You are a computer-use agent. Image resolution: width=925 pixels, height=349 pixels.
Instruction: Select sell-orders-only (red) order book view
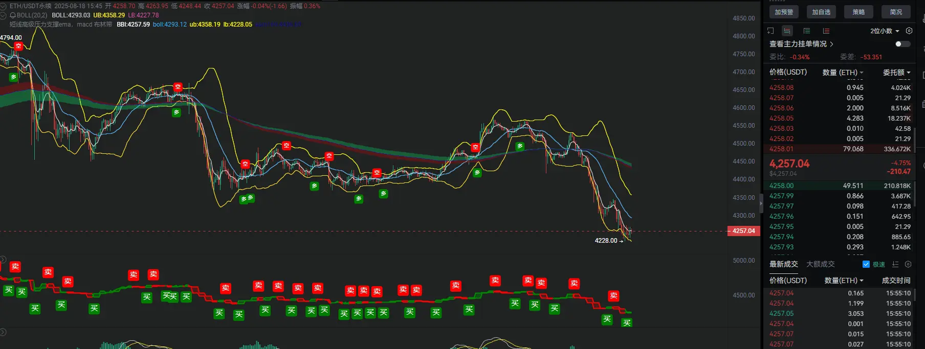(826, 31)
